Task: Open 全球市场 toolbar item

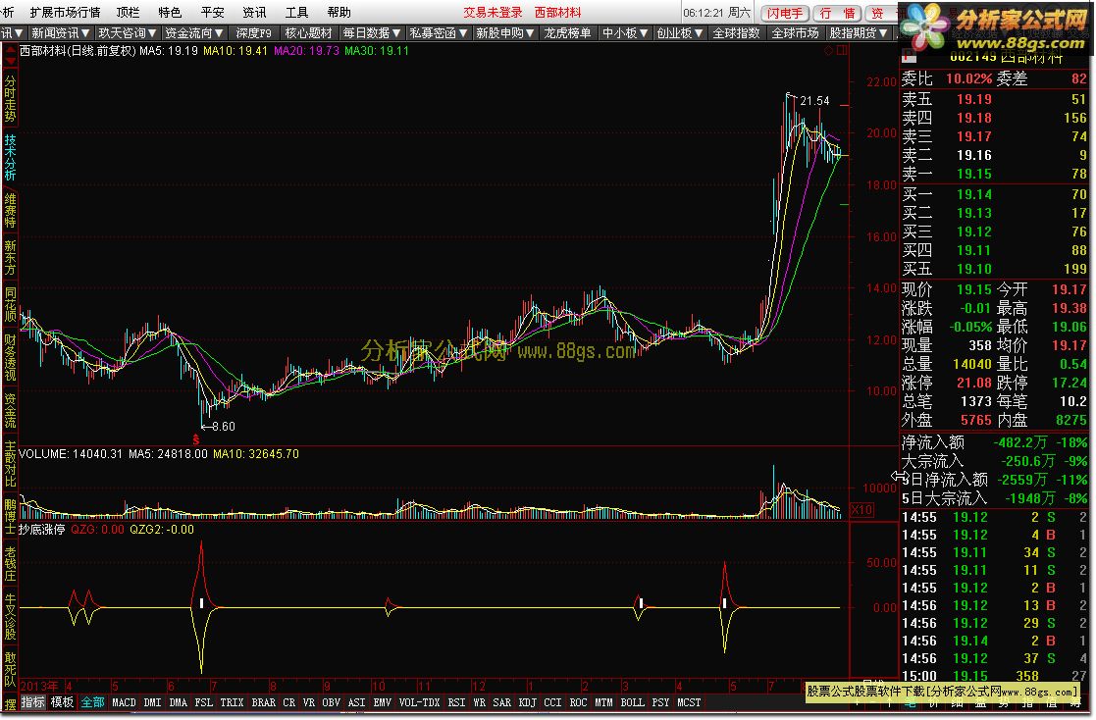Action: 795,32
